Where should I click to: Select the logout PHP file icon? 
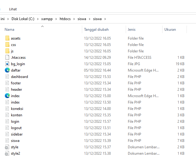coord(7,128)
